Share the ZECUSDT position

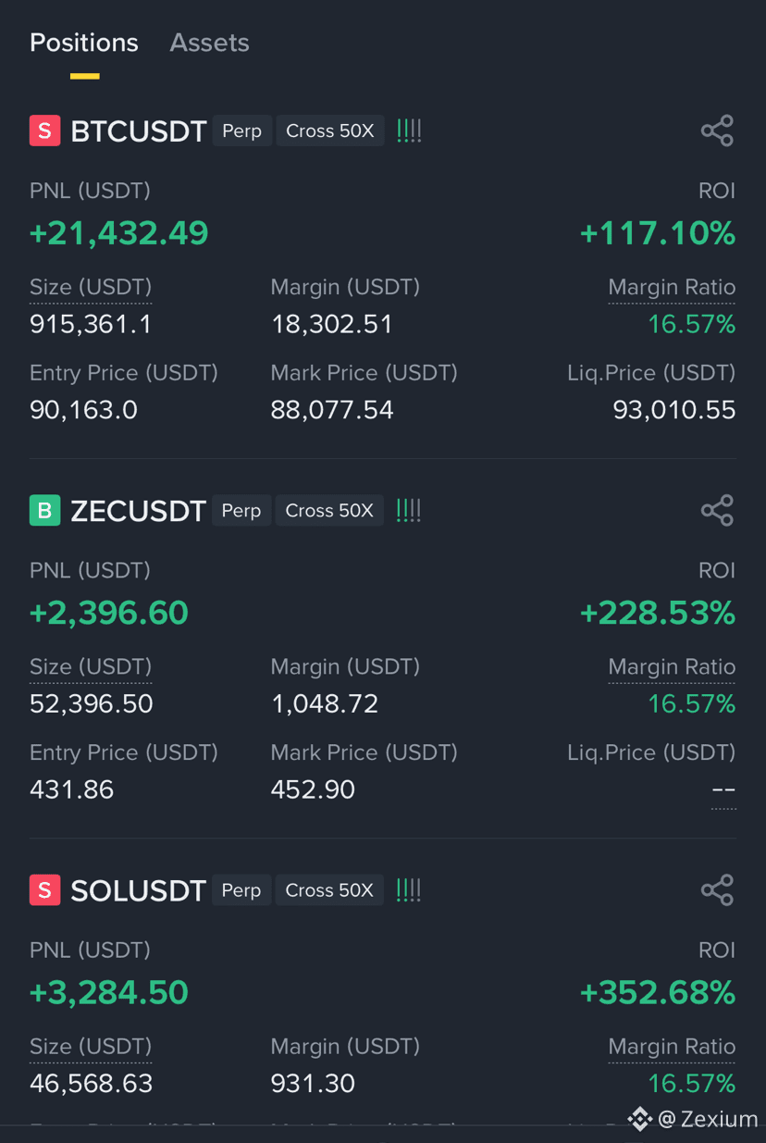tap(717, 510)
